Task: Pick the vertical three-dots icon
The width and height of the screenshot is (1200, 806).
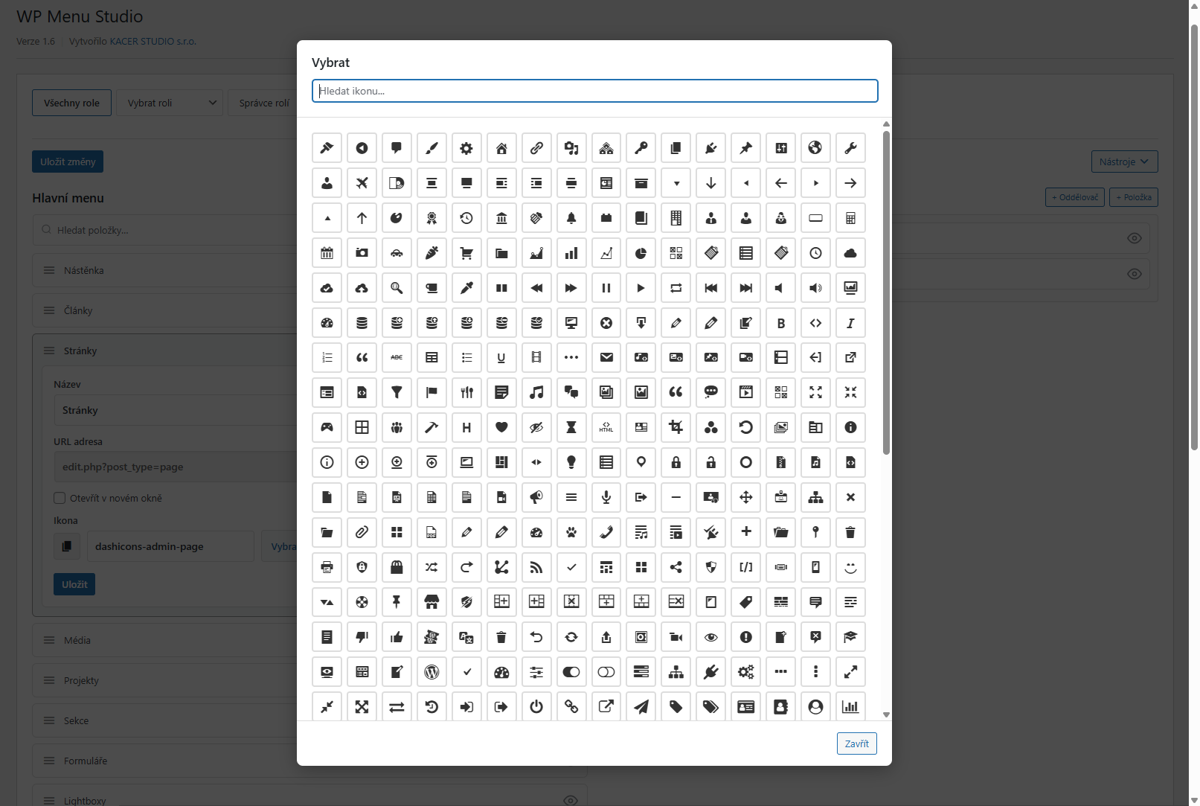Action: point(815,672)
